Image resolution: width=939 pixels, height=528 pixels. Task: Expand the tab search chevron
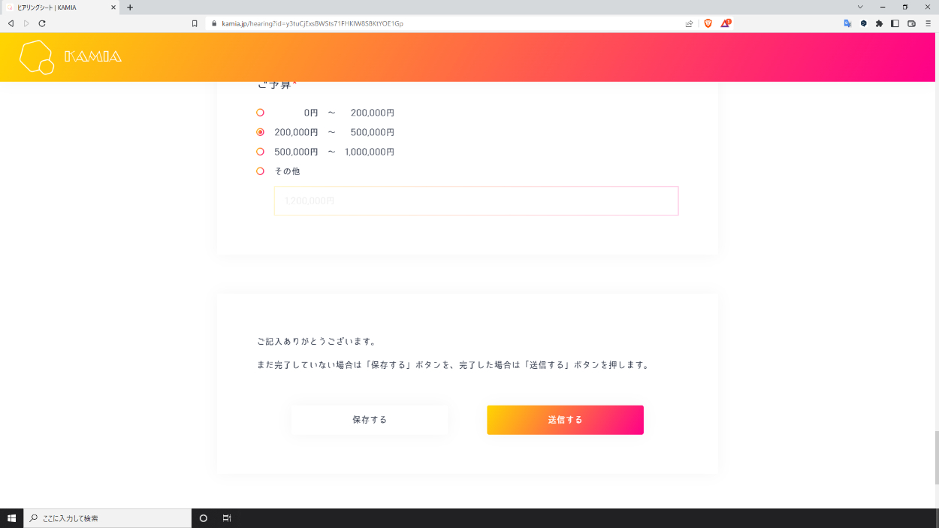860,7
